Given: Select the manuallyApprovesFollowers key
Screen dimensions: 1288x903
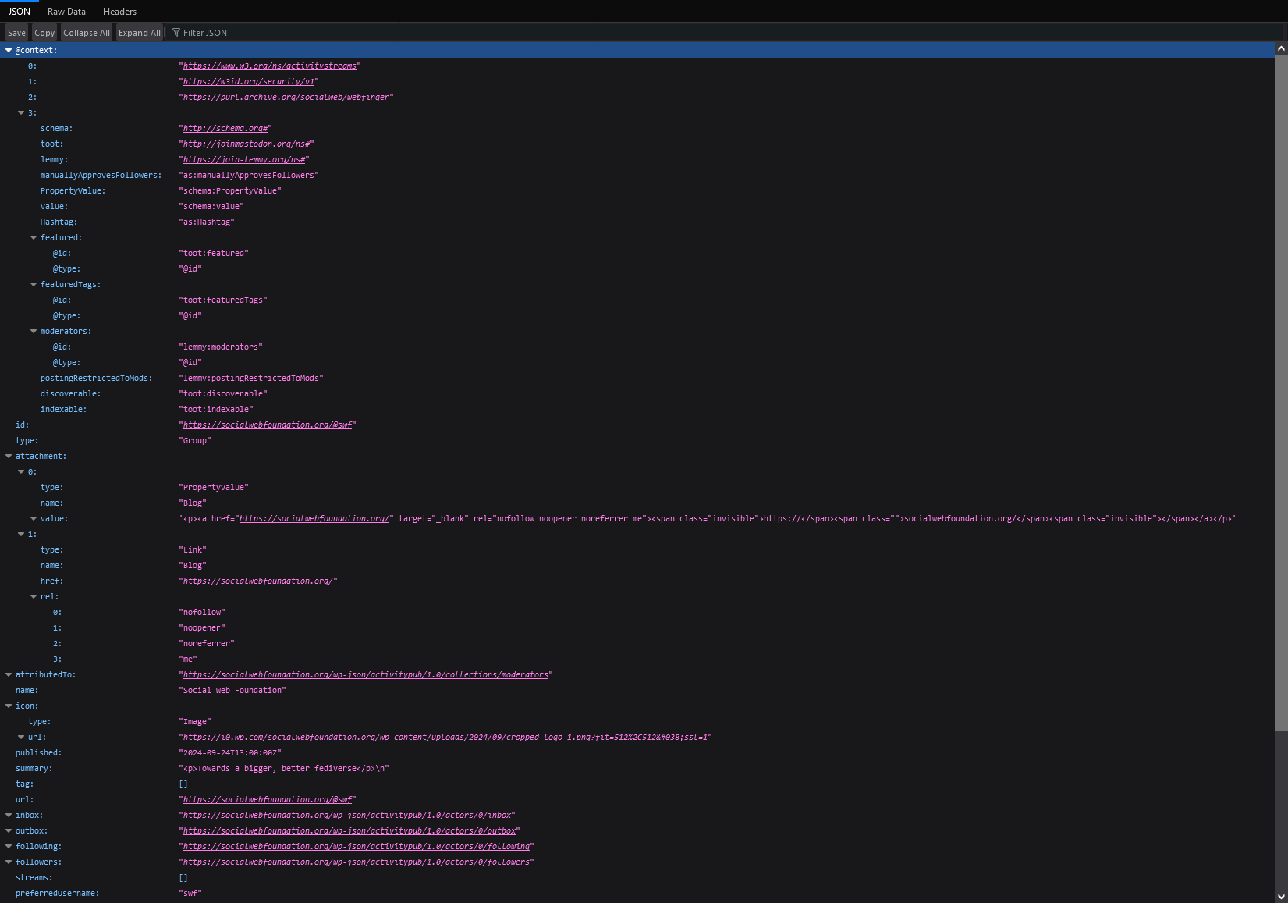Looking at the screenshot, I should click(x=101, y=175).
